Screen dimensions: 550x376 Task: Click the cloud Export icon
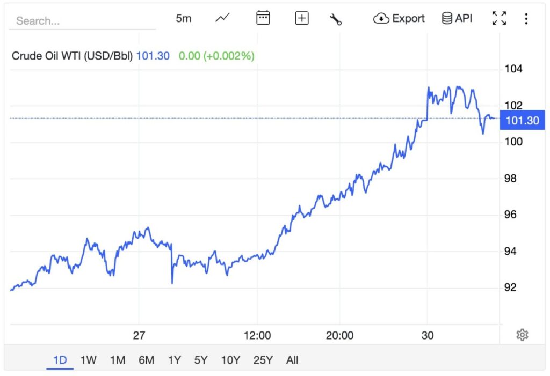pos(381,18)
